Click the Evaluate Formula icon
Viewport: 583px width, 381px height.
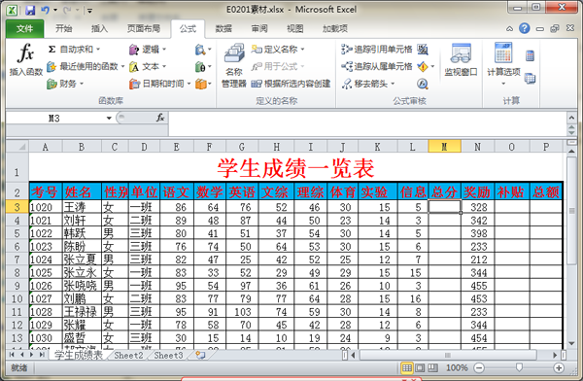422,84
